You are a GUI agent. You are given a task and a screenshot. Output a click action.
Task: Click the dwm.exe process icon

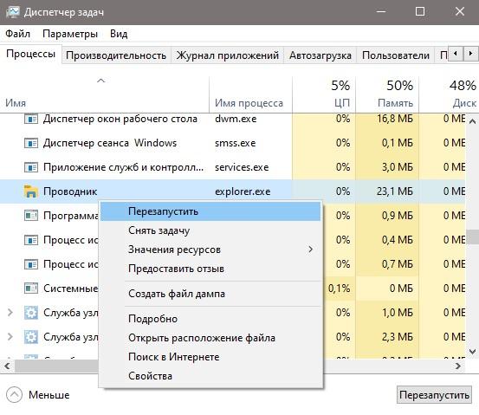pos(31,119)
